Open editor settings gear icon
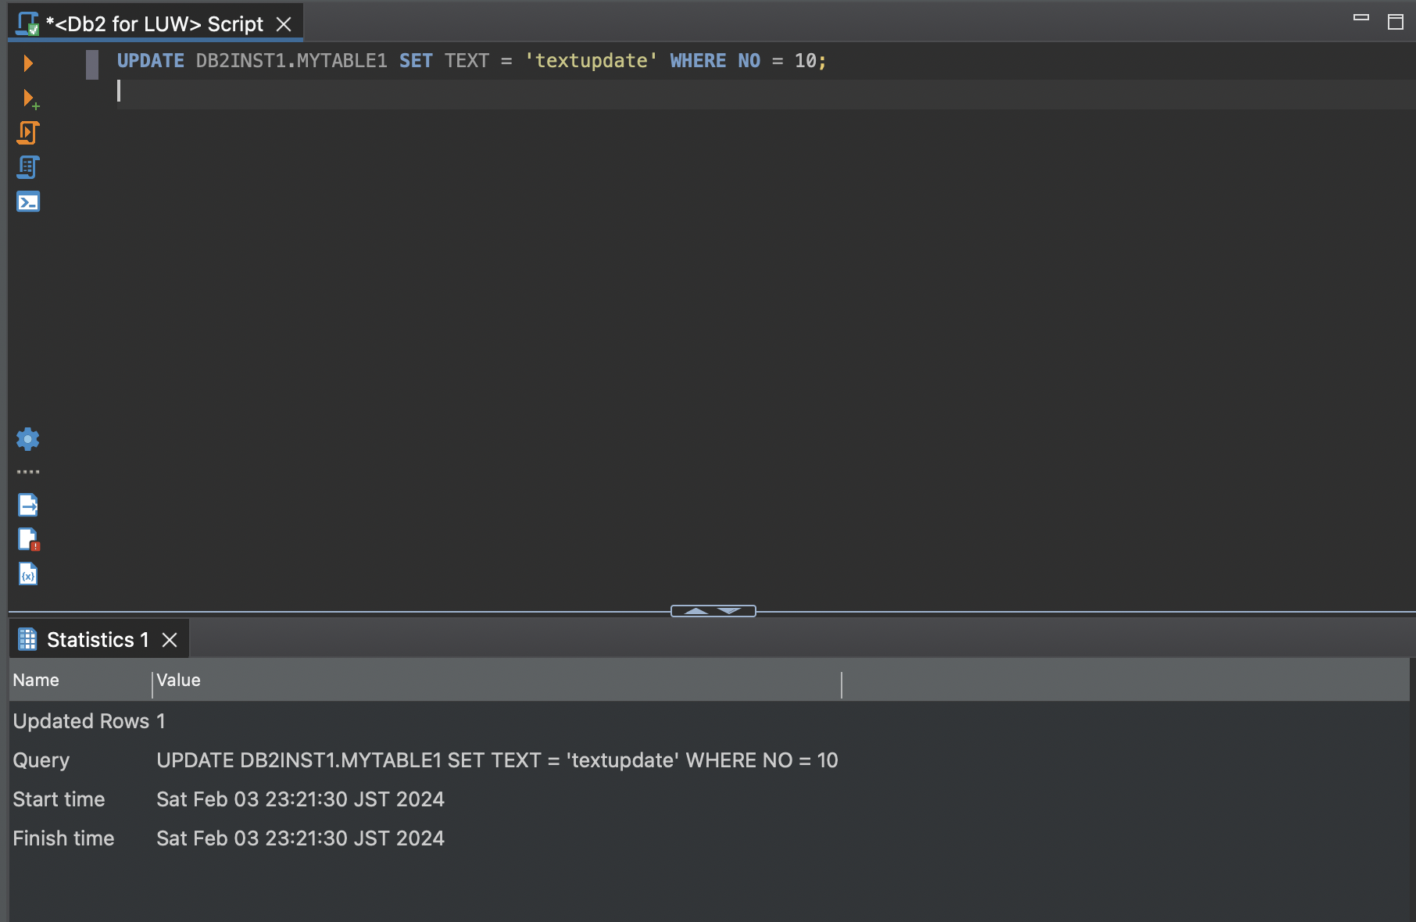 coord(28,439)
